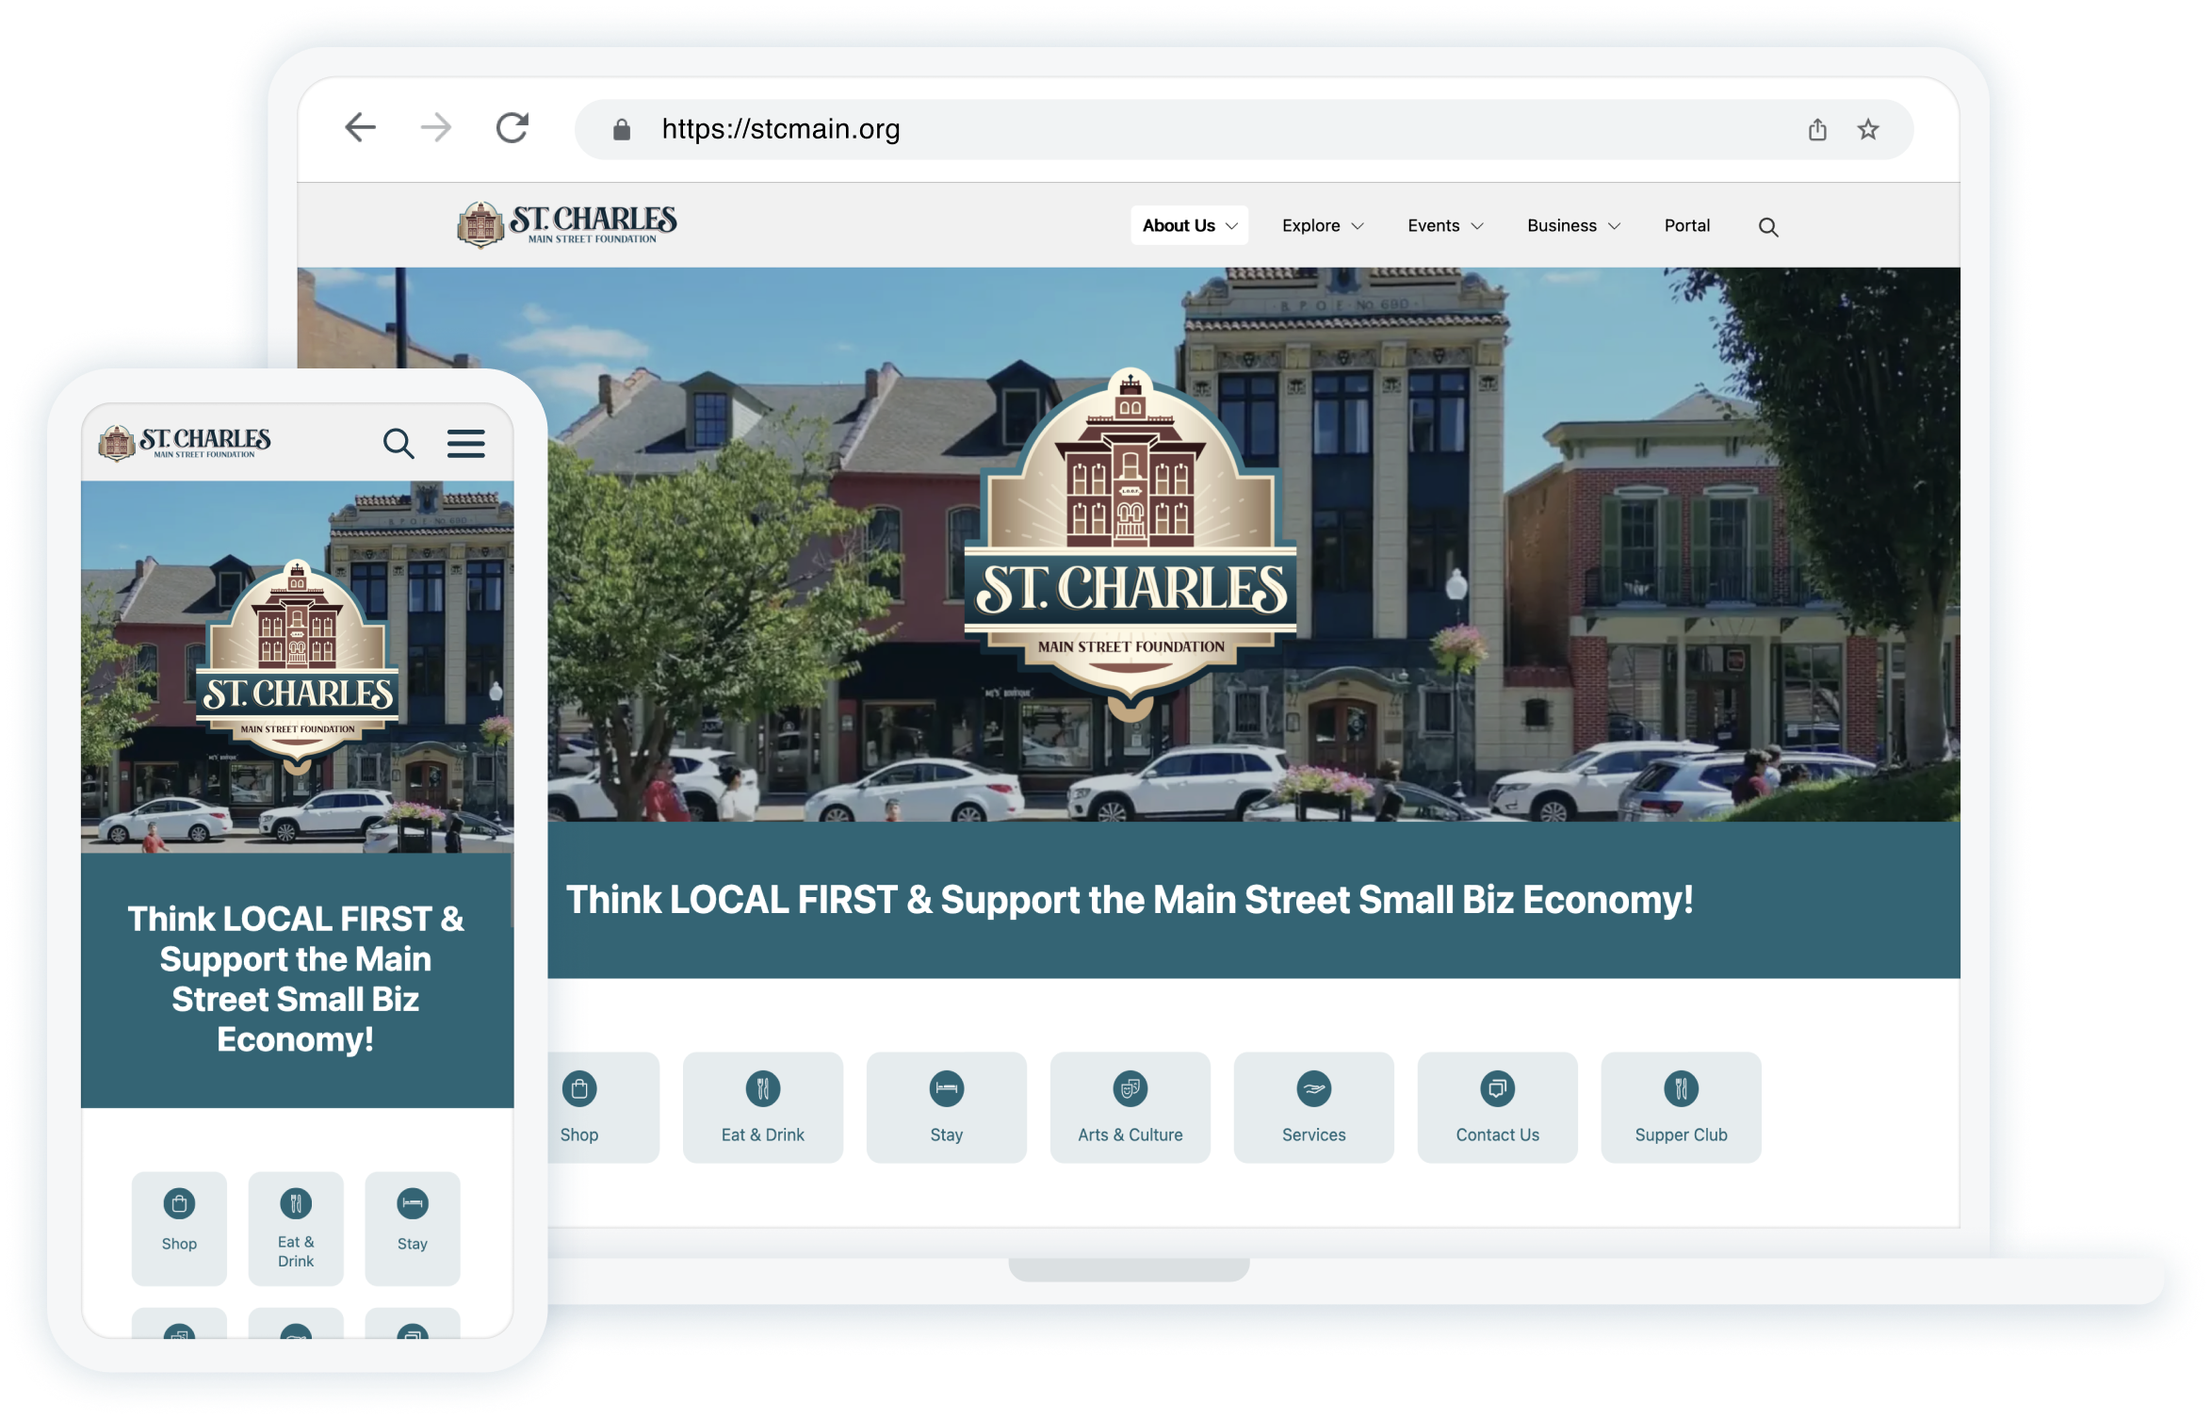Image resolution: width=2212 pixels, height=1420 pixels.
Task: Tap the mobile Stay bed icon
Action: click(x=413, y=1203)
